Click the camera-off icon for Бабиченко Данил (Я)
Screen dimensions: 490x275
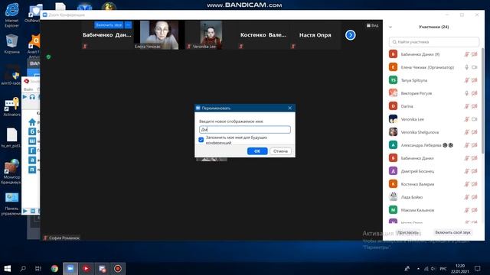pos(475,54)
